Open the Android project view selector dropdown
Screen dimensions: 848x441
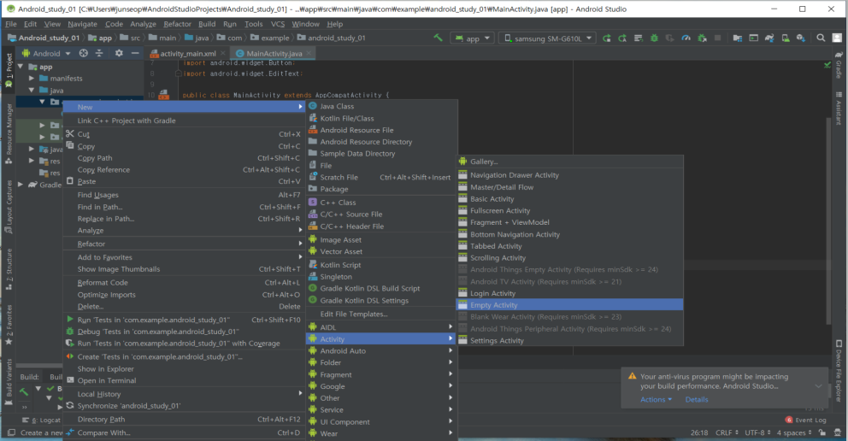click(46, 54)
